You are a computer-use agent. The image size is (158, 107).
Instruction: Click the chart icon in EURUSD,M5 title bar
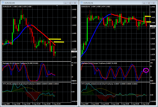pos(3,3)
